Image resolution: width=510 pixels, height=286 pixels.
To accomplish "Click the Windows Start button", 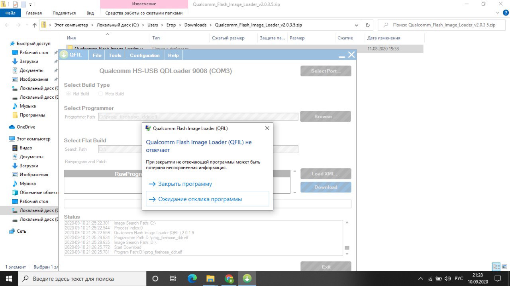I will point(9,278).
